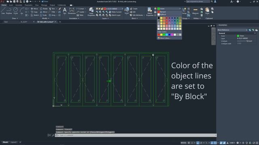Select ByBlock color option
Viewport: 259px width, 145px height.
click(169, 14)
